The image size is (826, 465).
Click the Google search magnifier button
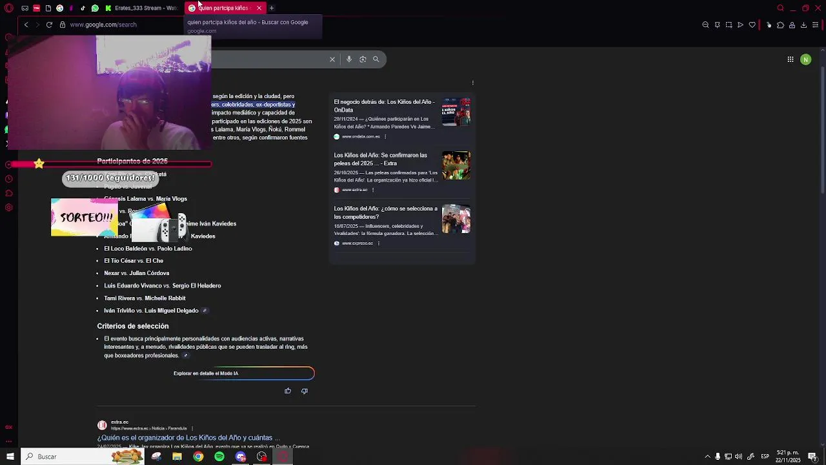coord(376,59)
